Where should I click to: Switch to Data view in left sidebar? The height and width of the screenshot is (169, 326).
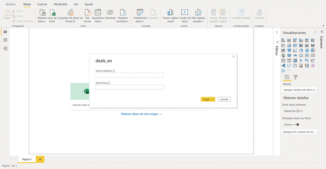pos(5,40)
